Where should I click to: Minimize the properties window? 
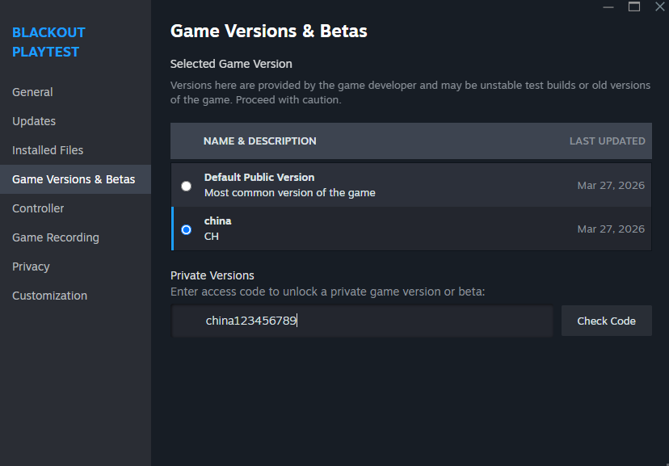[x=608, y=6]
